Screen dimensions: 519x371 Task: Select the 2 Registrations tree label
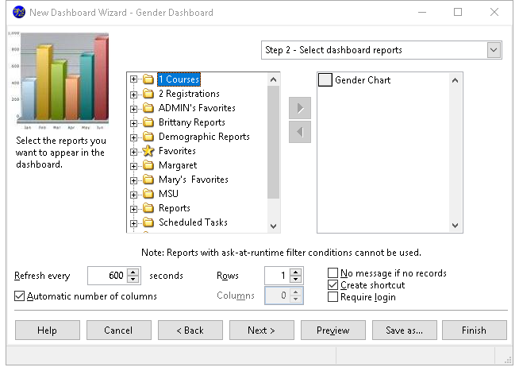tap(189, 94)
